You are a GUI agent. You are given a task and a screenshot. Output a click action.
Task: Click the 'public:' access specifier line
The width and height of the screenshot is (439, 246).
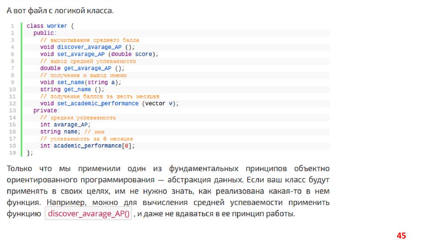pos(45,33)
